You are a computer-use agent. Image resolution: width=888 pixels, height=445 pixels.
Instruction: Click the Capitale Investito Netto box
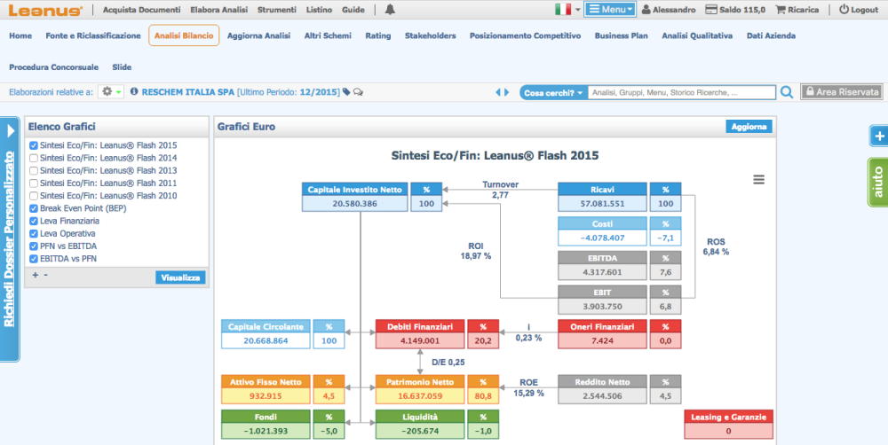[354, 197]
